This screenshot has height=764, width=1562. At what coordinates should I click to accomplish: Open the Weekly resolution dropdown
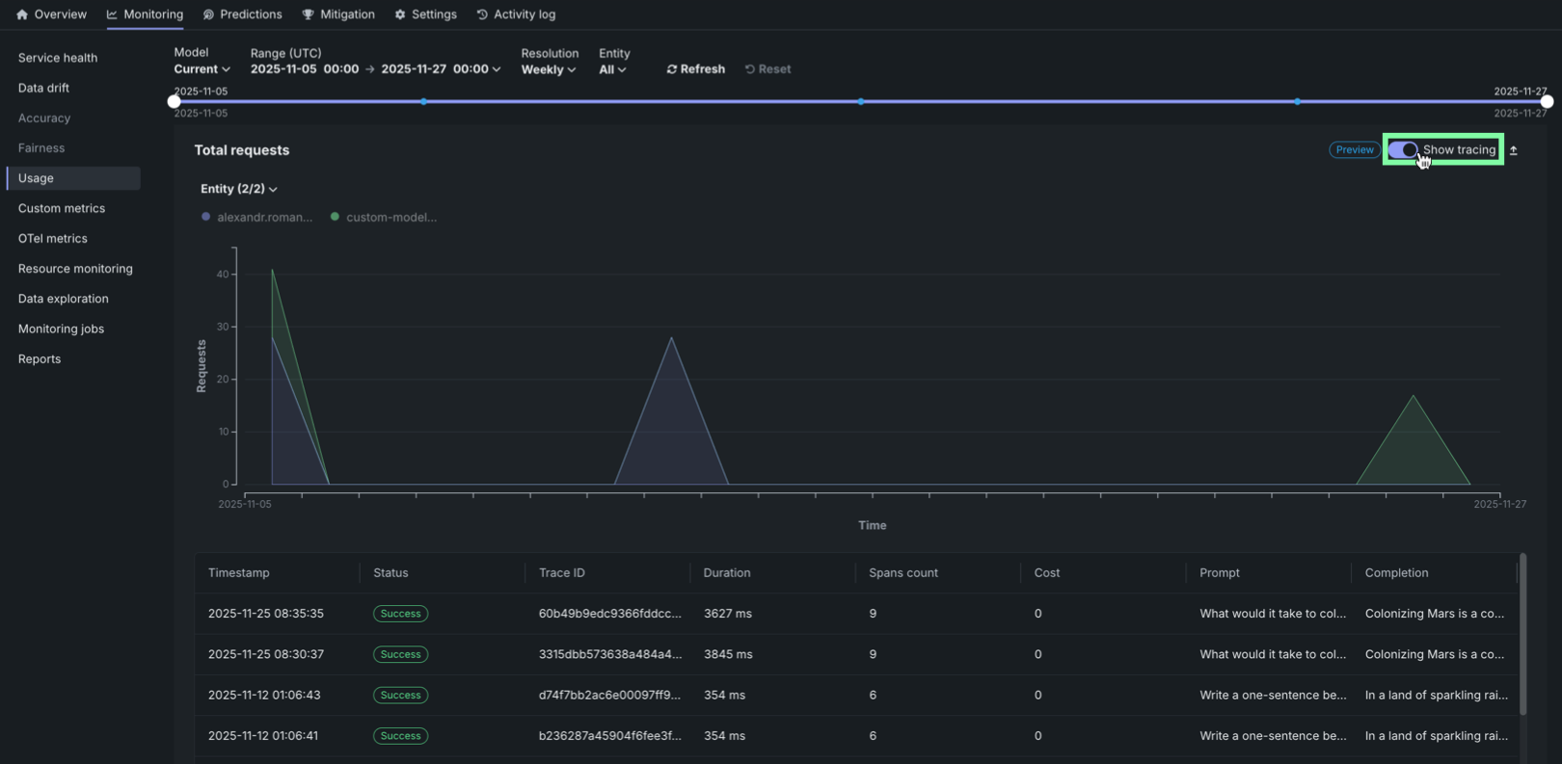pos(549,69)
